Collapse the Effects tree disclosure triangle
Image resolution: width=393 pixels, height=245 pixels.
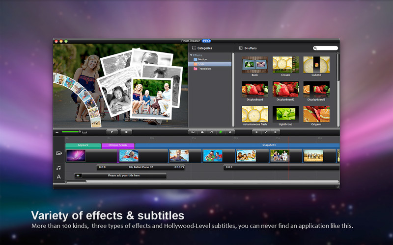point(191,55)
